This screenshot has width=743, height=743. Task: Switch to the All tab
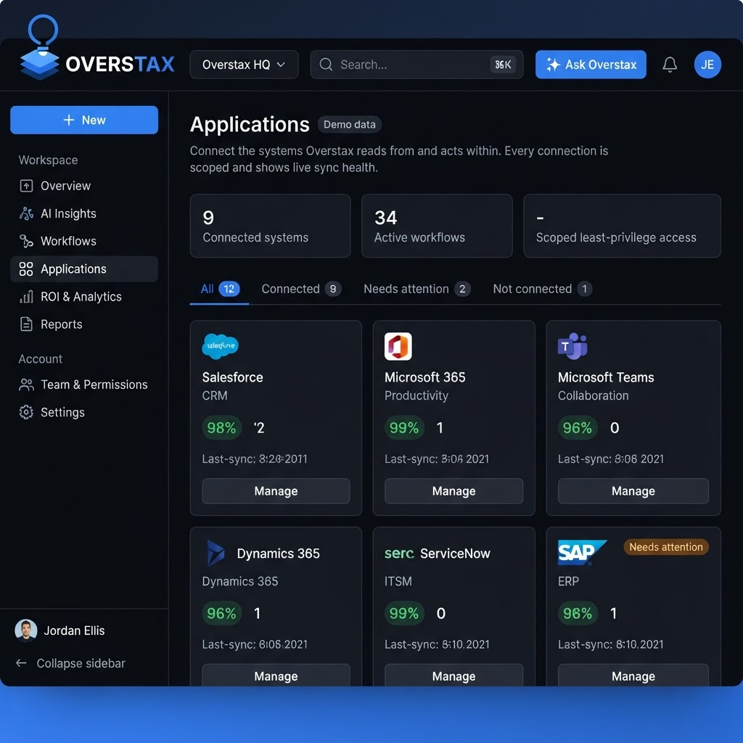pyautogui.click(x=219, y=289)
